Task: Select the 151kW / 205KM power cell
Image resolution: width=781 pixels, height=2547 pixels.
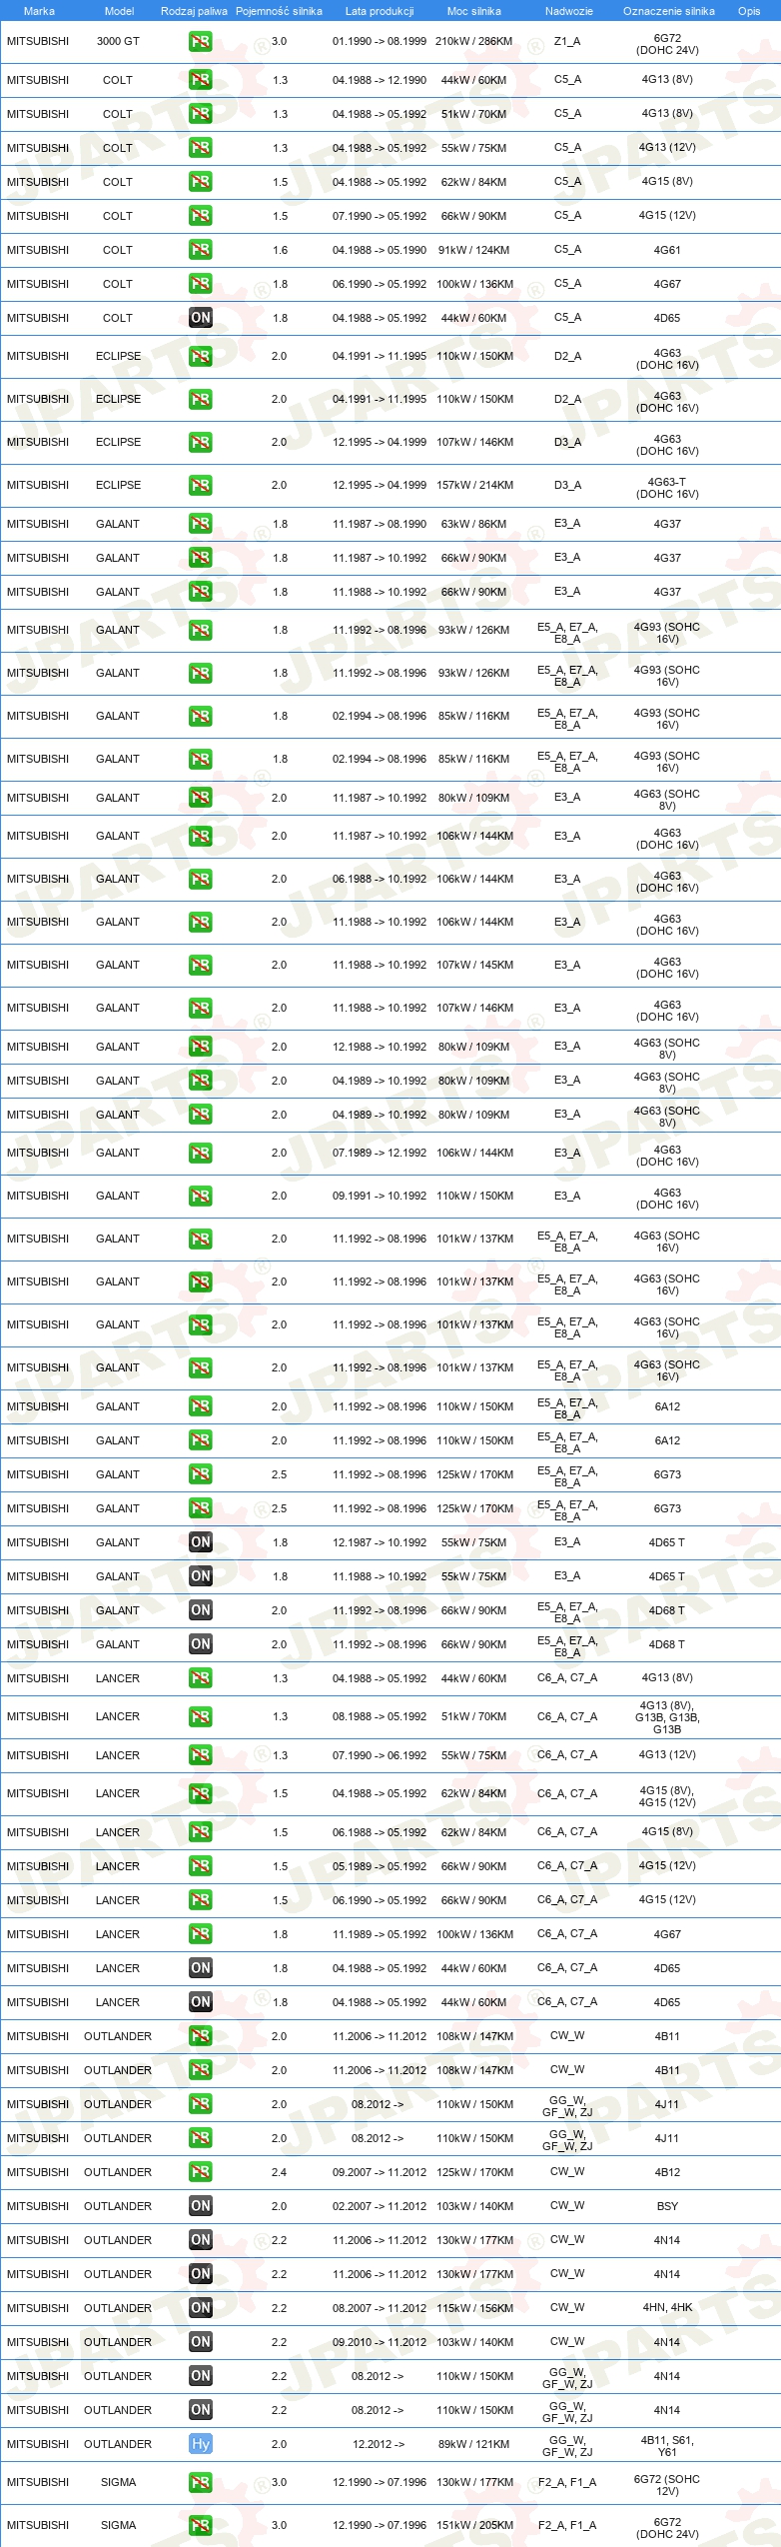Action: tap(474, 2524)
